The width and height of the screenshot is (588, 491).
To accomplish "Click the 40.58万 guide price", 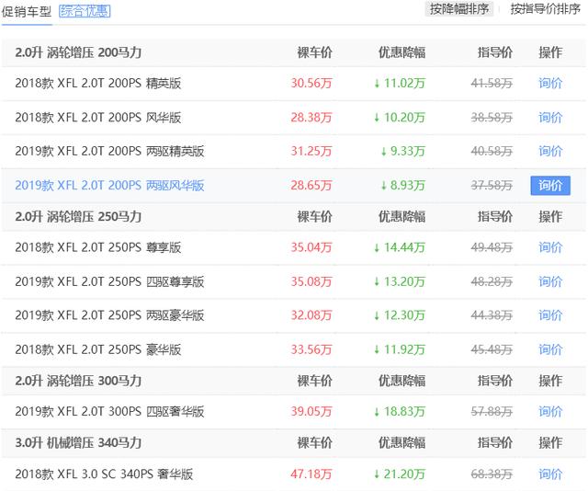I will click(x=492, y=152).
